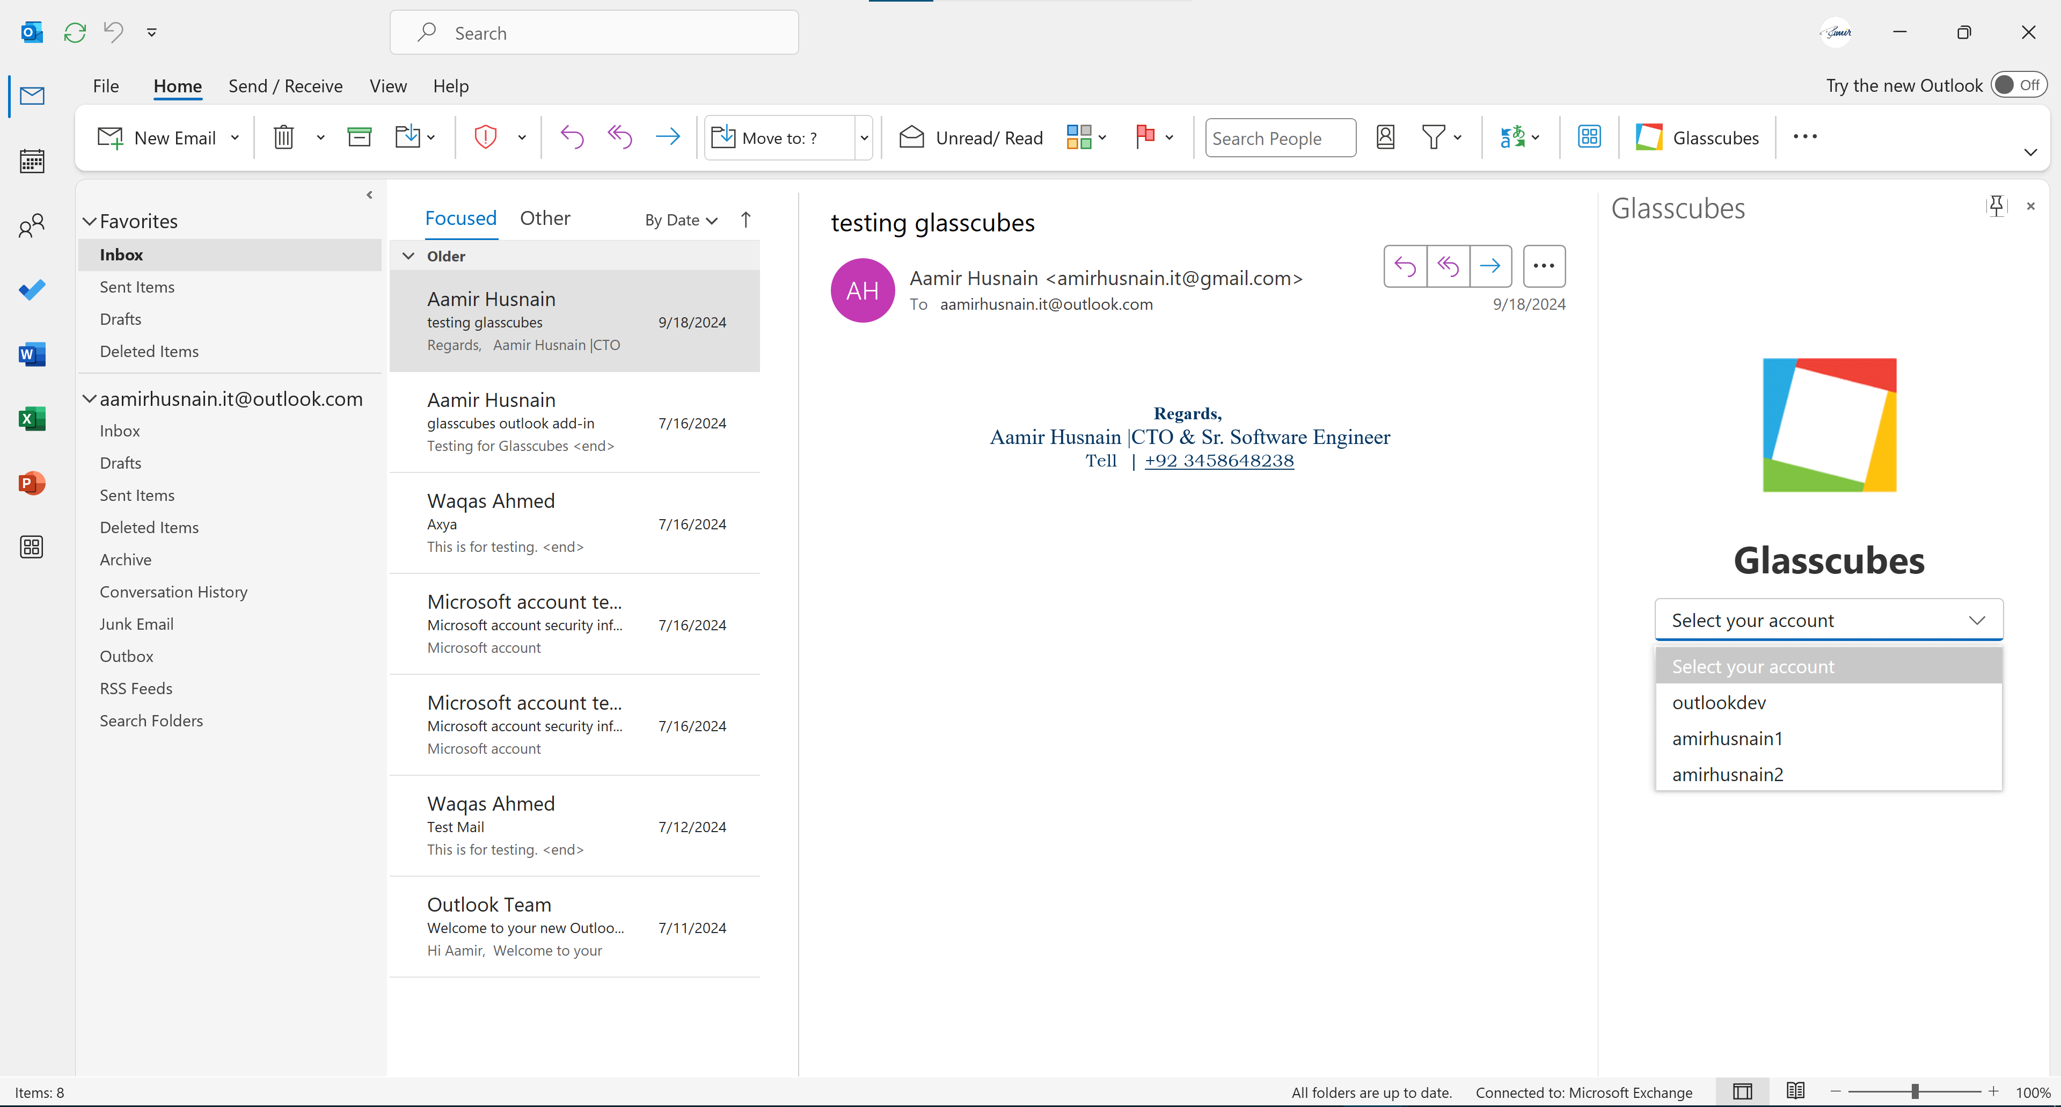The height and width of the screenshot is (1107, 2061).
Task: Toggle Unread/Read for the selected message
Action: click(x=970, y=137)
